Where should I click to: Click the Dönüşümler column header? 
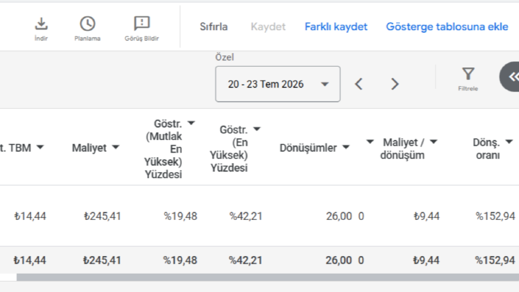click(x=308, y=148)
